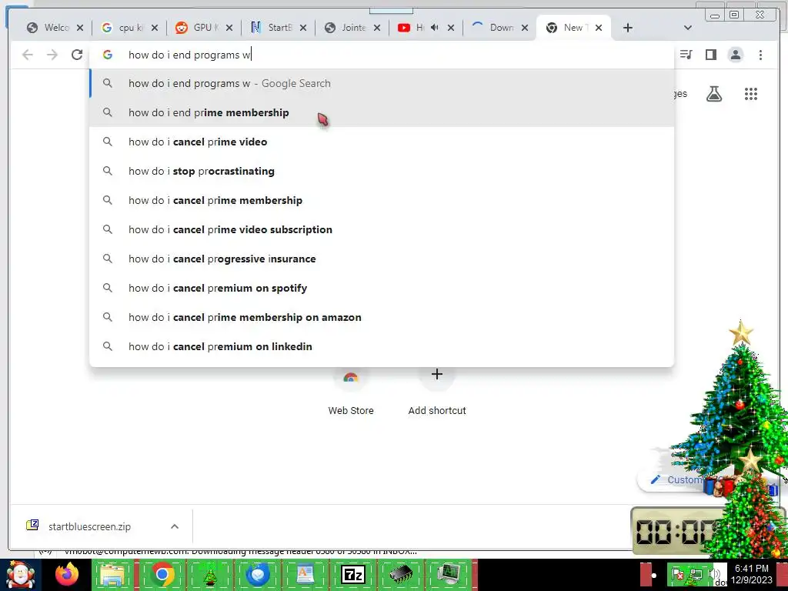
Task: Click the Action Center flag tray icon
Action: [677, 574]
